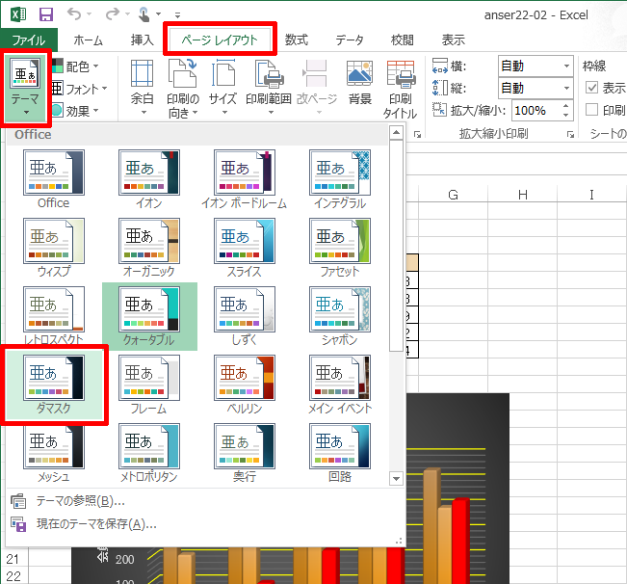The width and height of the screenshot is (627, 584).
Task: Switch to the データ tab
Action: [x=350, y=40]
